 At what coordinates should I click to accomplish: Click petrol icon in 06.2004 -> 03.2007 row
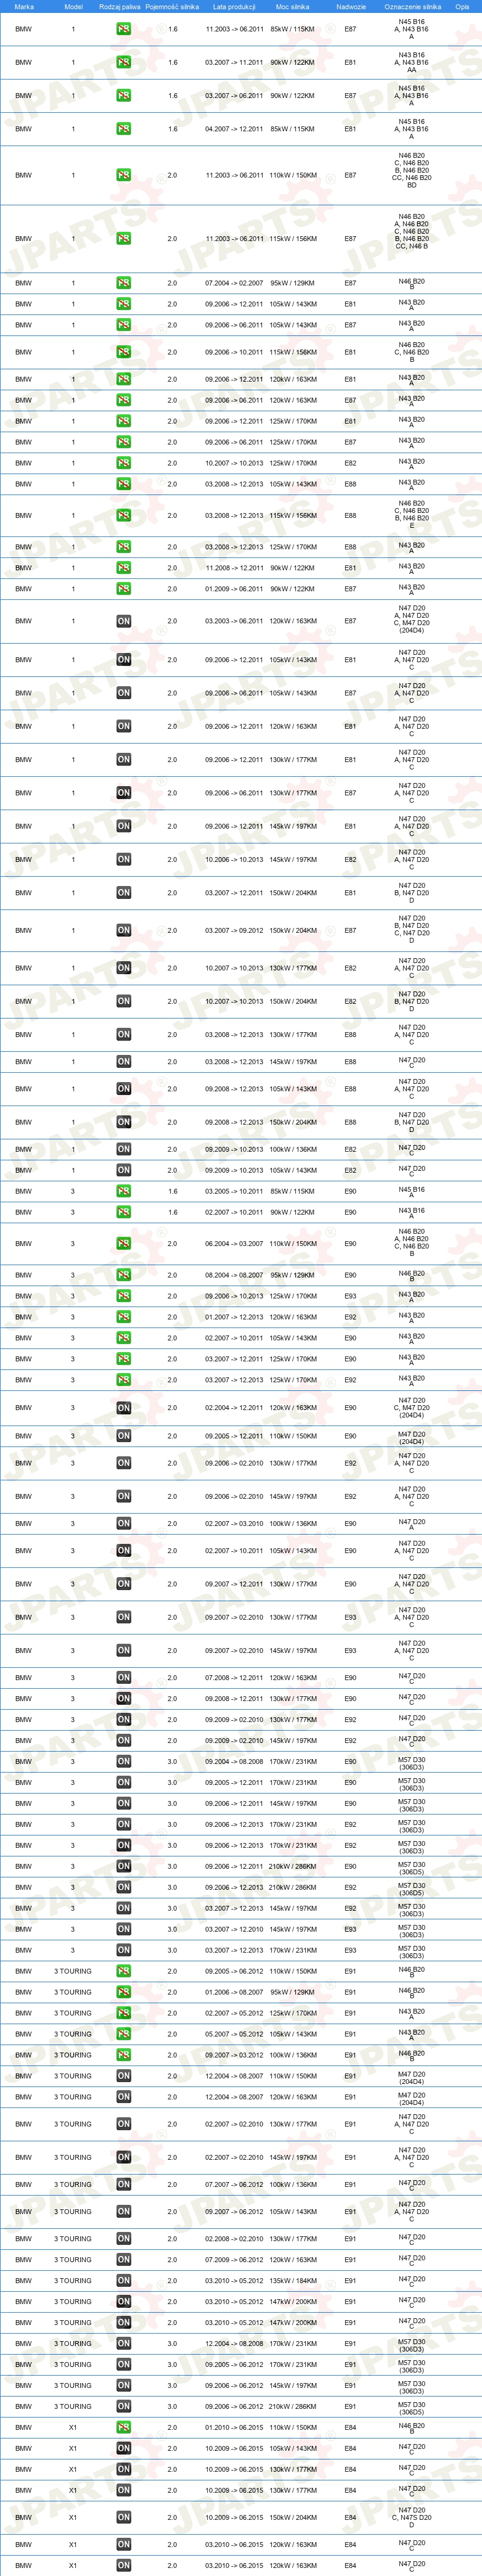(123, 1244)
